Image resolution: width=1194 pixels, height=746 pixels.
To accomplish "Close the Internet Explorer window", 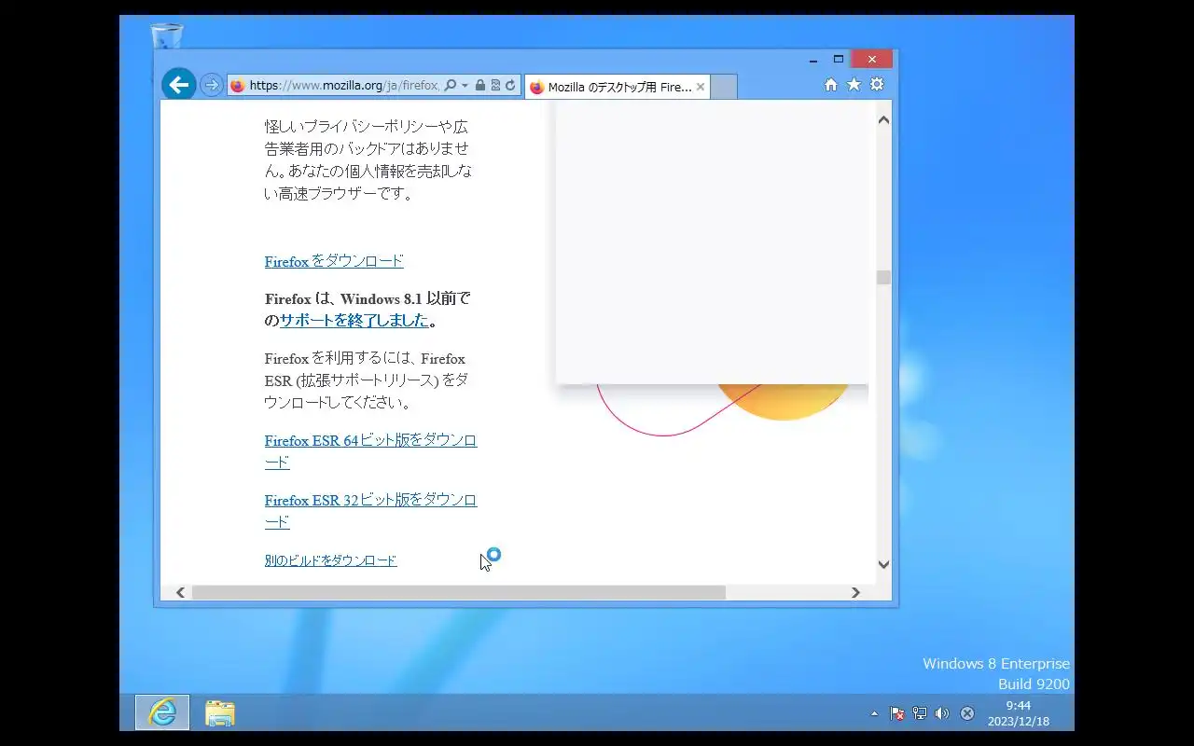I will click(x=872, y=60).
